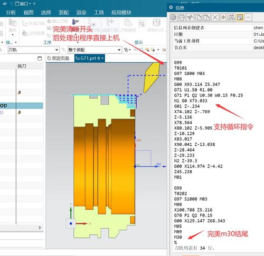Click the Save As icon in Information window
Image resolution: width=264 pixels, height=256 pixels.
(x=174, y=17)
